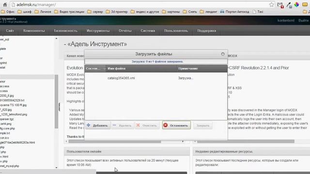
Task: Open the Офис bookmarks folder
Action: click(x=8, y=12)
